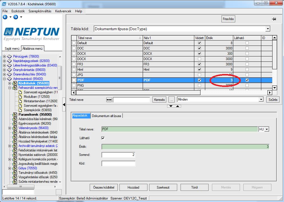
Task: Tick the row selection checkbox for FR3
Action: pyautogui.click(x=74, y=64)
